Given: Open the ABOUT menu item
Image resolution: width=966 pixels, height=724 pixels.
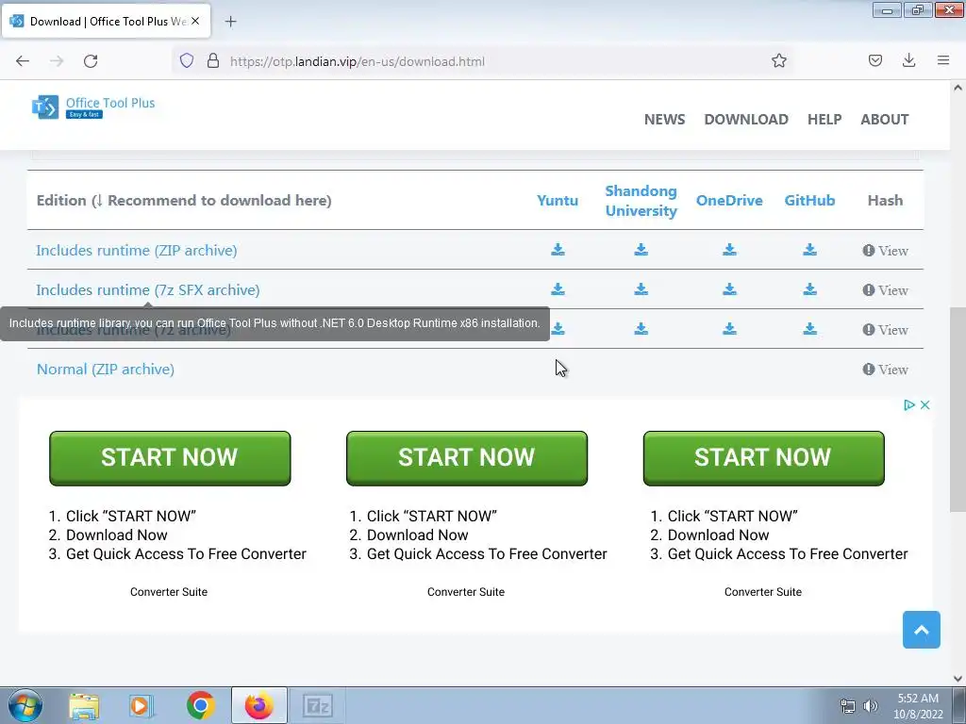Looking at the screenshot, I should 884,120.
